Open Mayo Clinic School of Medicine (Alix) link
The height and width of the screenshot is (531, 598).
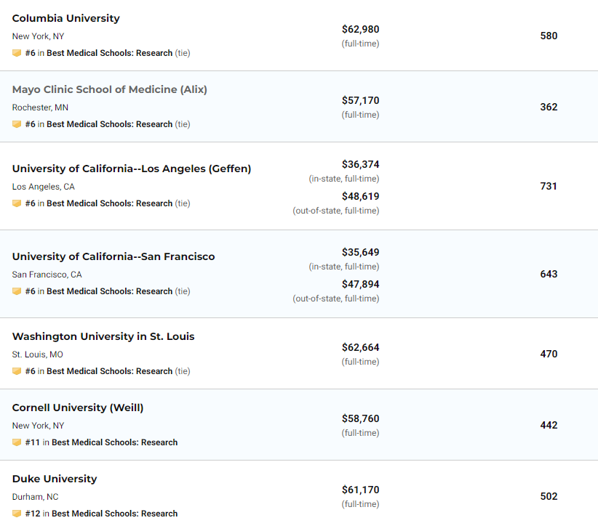click(x=109, y=89)
